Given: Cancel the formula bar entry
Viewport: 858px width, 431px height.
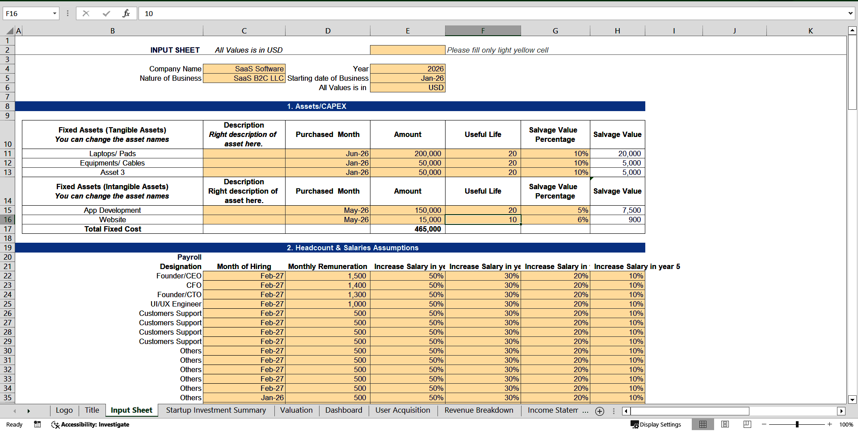Looking at the screenshot, I should coord(86,13).
